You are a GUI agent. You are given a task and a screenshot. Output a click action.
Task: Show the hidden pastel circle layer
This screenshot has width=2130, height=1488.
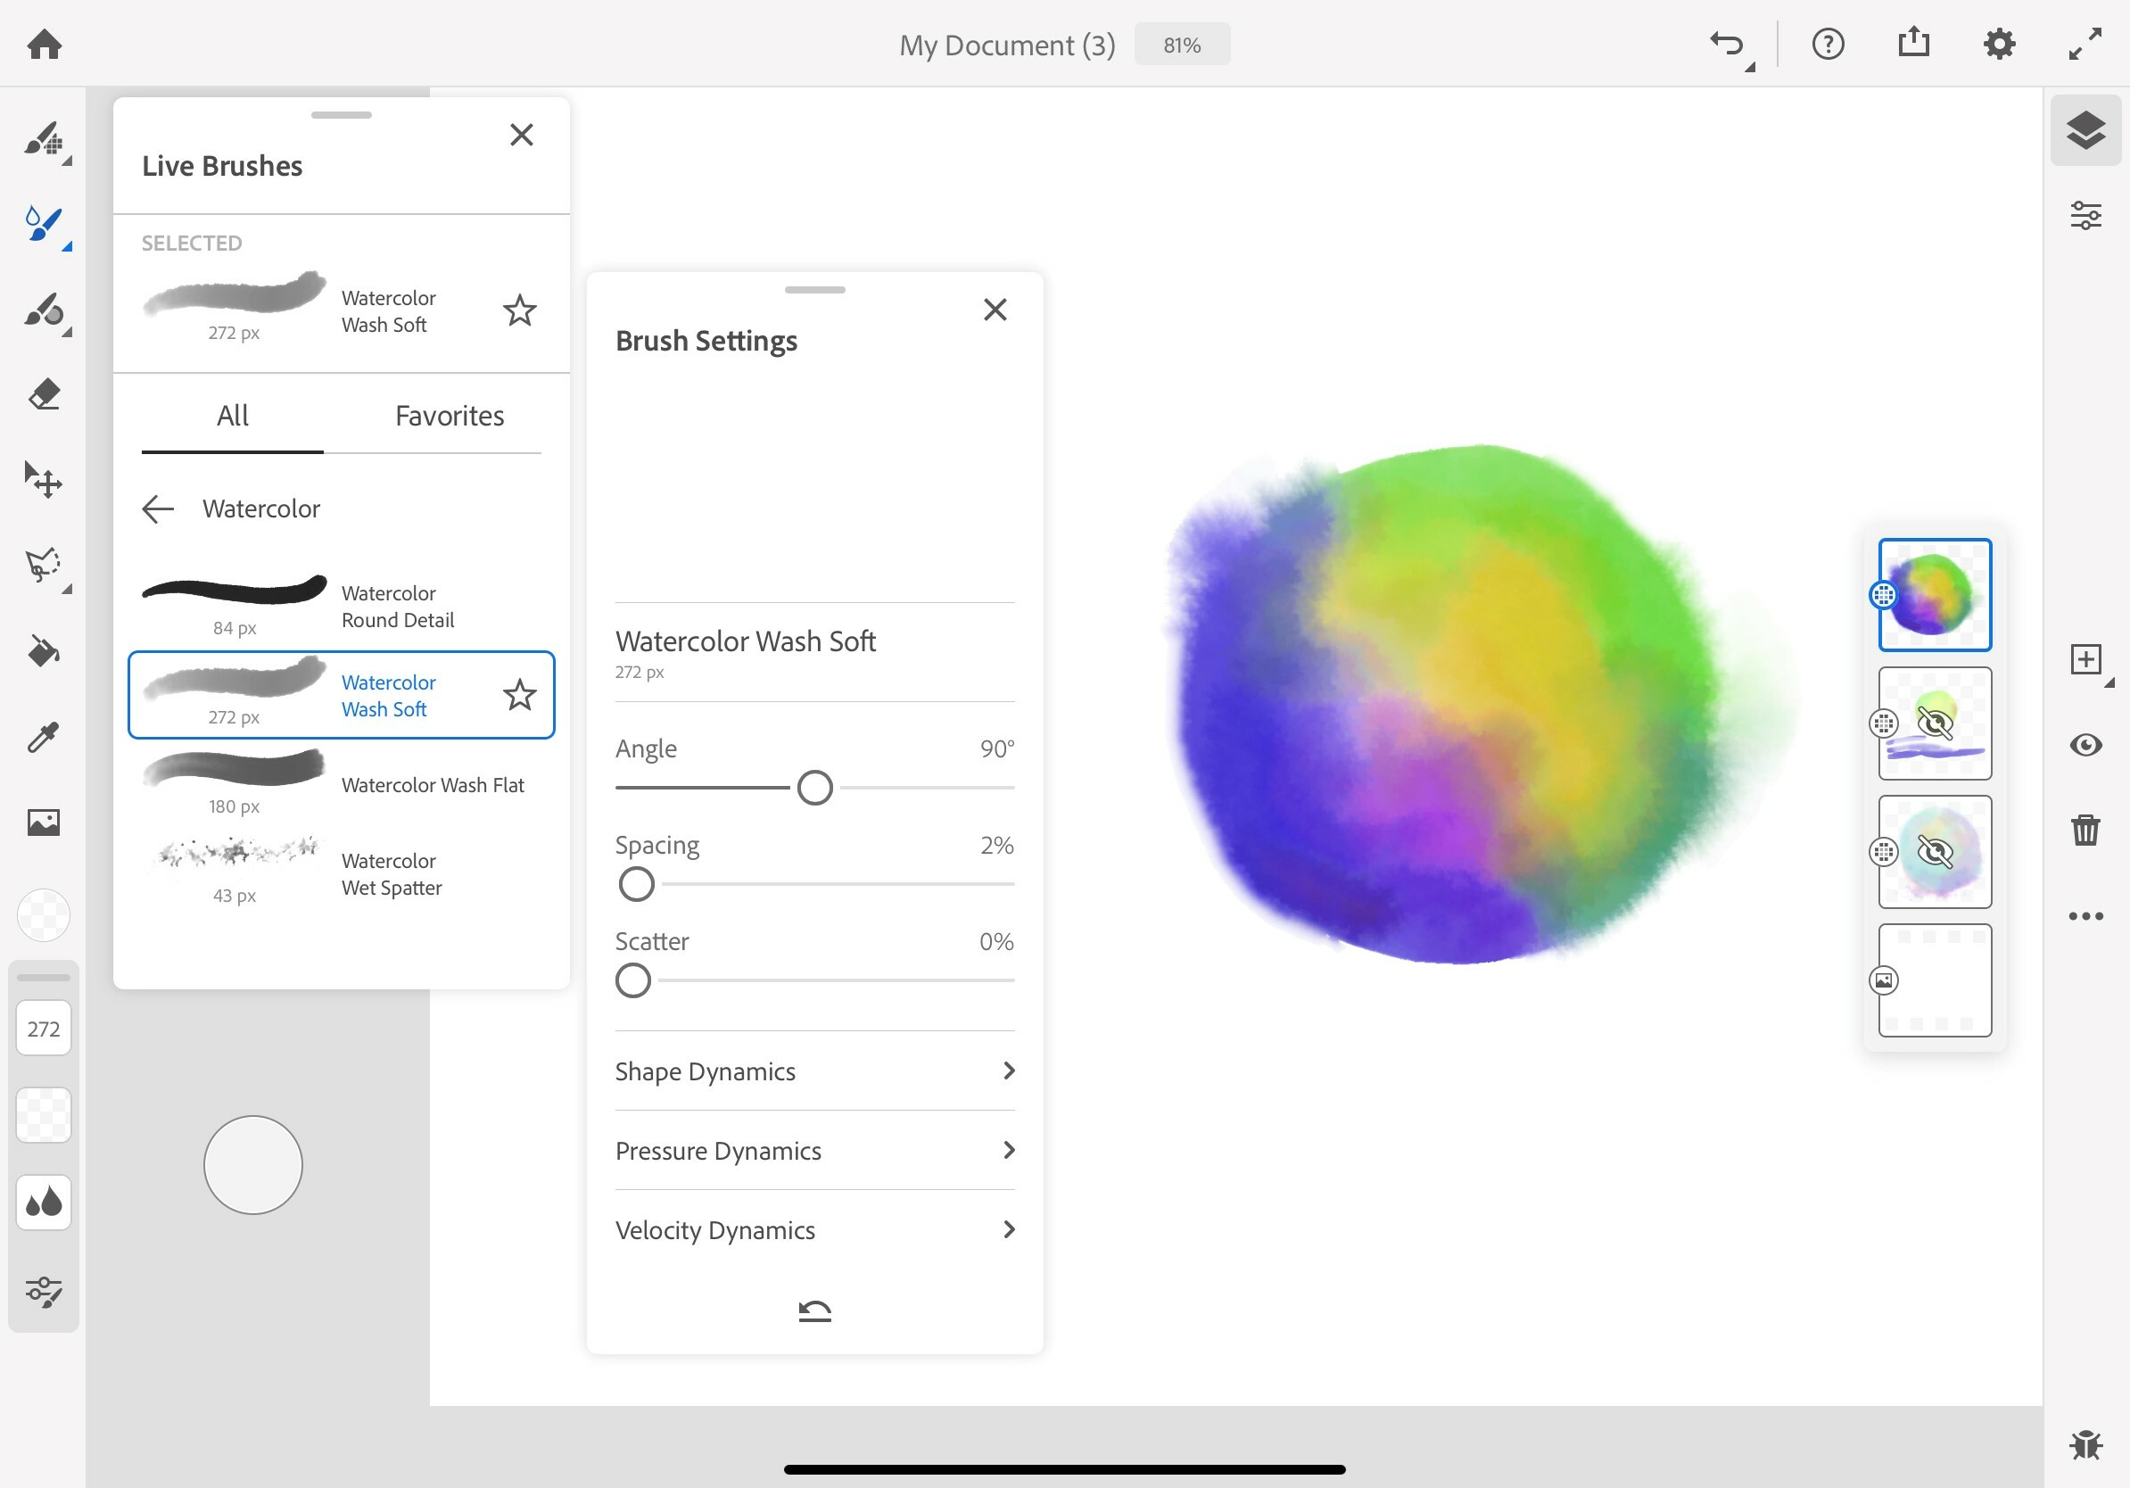[x=1936, y=853]
